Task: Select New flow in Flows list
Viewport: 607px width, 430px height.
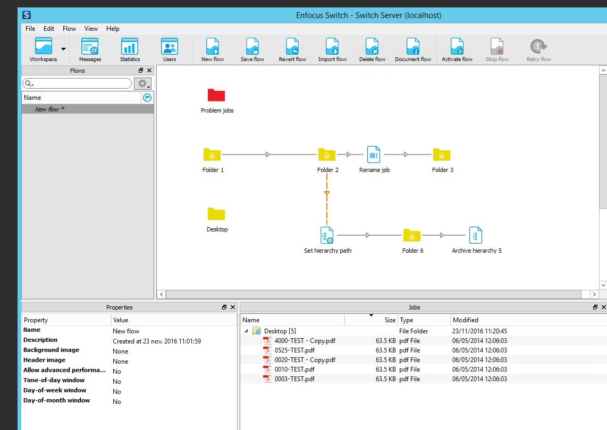Action: 88,109
